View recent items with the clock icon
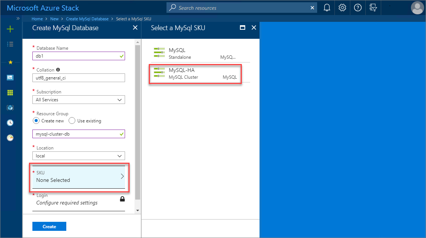The height and width of the screenshot is (238, 426). tap(10, 122)
